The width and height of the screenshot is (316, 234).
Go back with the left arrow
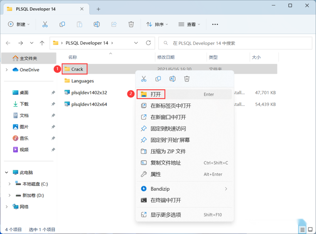click(8, 43)
